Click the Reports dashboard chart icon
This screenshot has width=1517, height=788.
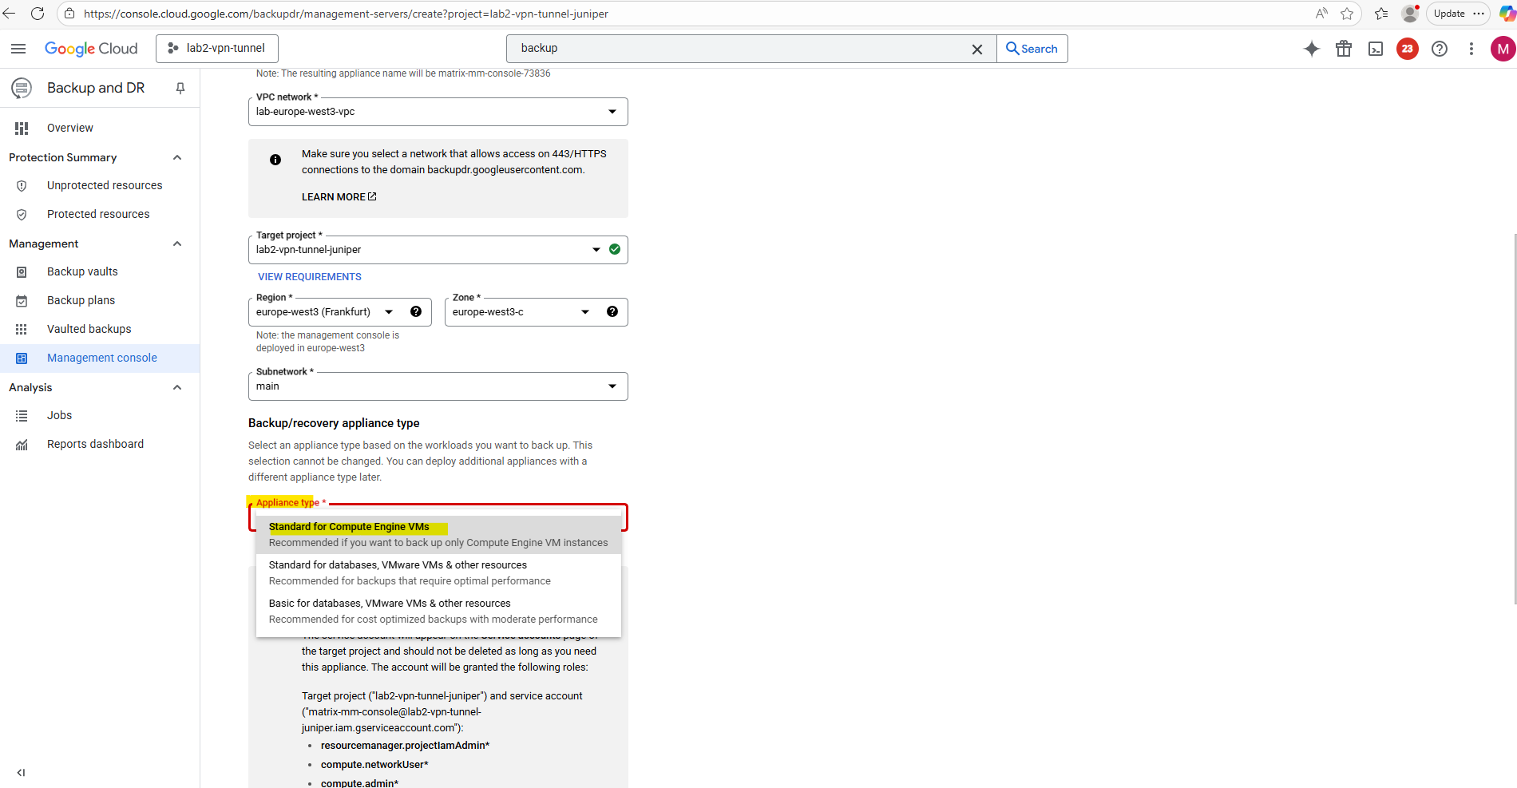tap(22, 444)
